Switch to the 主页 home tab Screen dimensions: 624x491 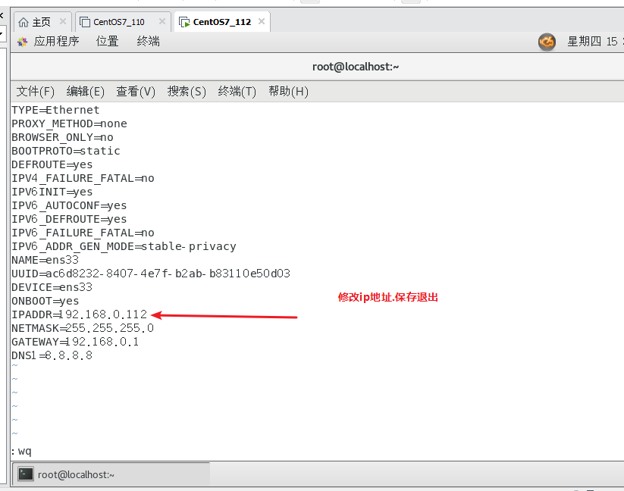coord(42,22)
